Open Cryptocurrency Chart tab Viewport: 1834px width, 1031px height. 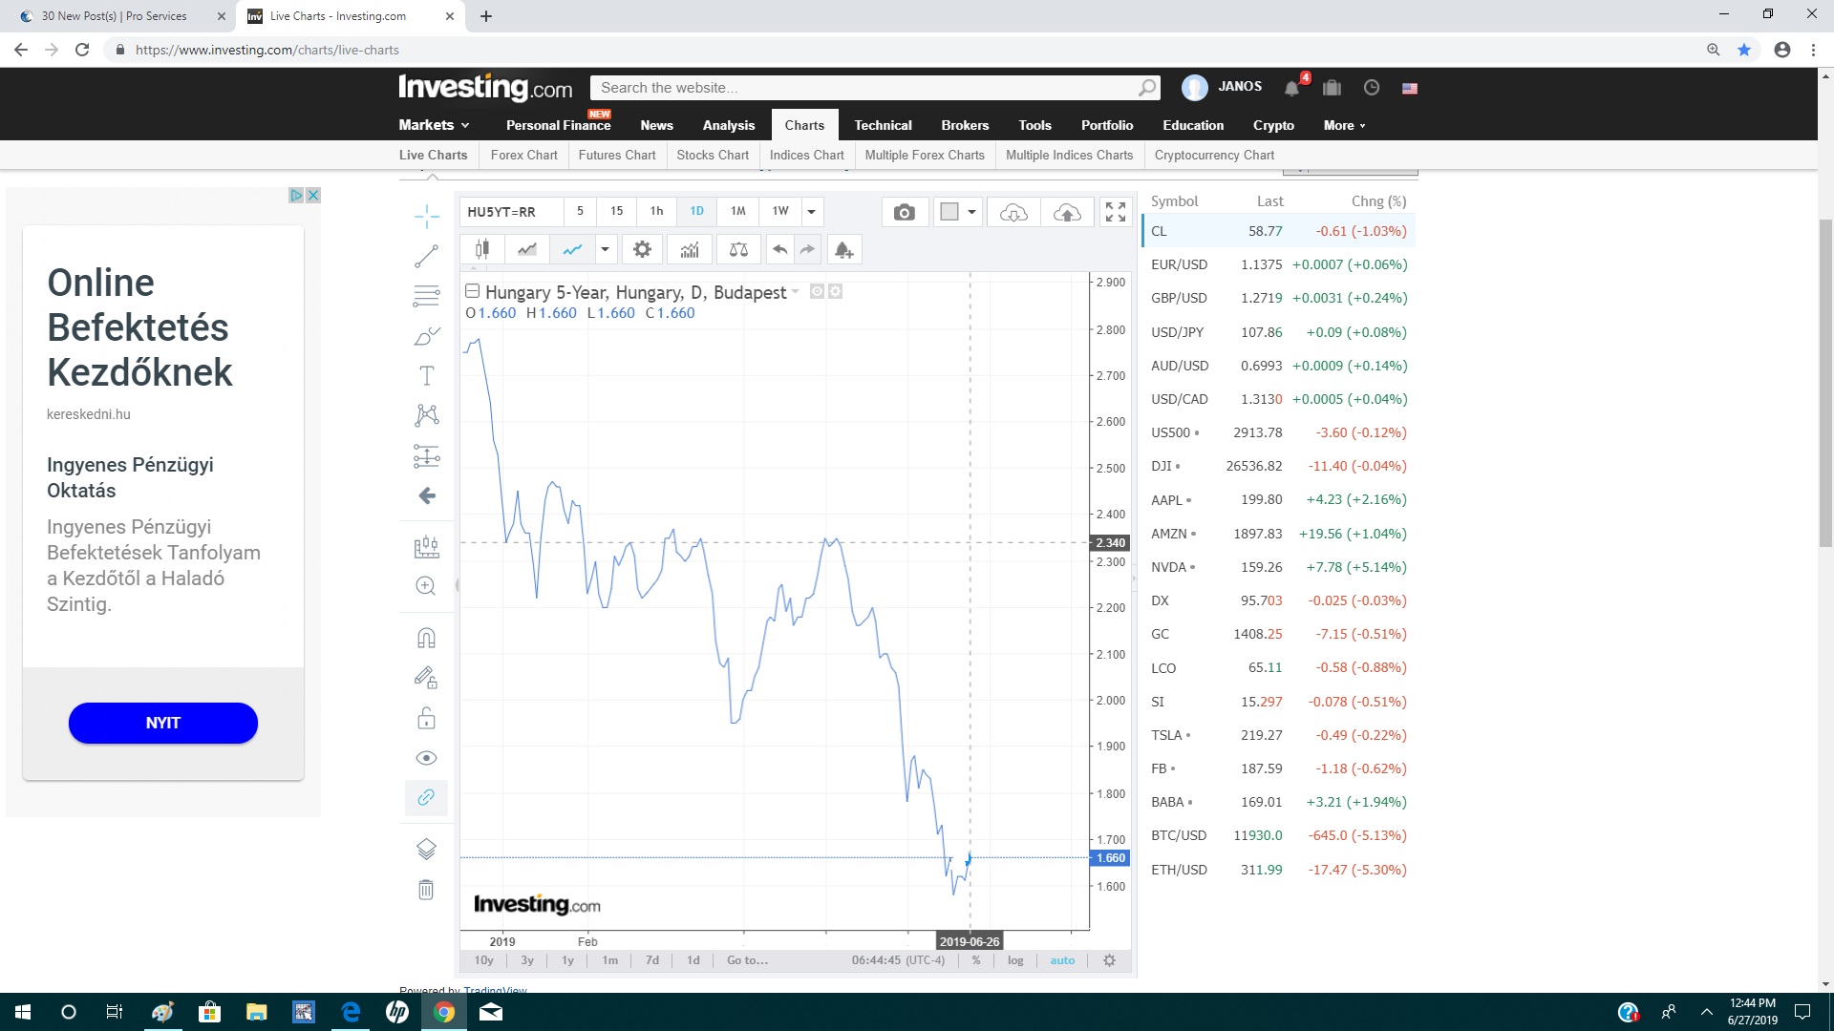coord(1214,155)
